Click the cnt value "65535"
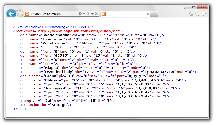This screenshot has width=216, height=125. coord(61,56)
